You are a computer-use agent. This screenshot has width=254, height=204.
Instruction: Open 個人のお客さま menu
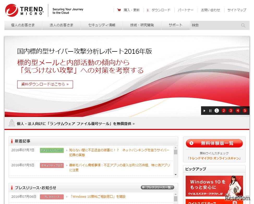[x=23, y=25]
